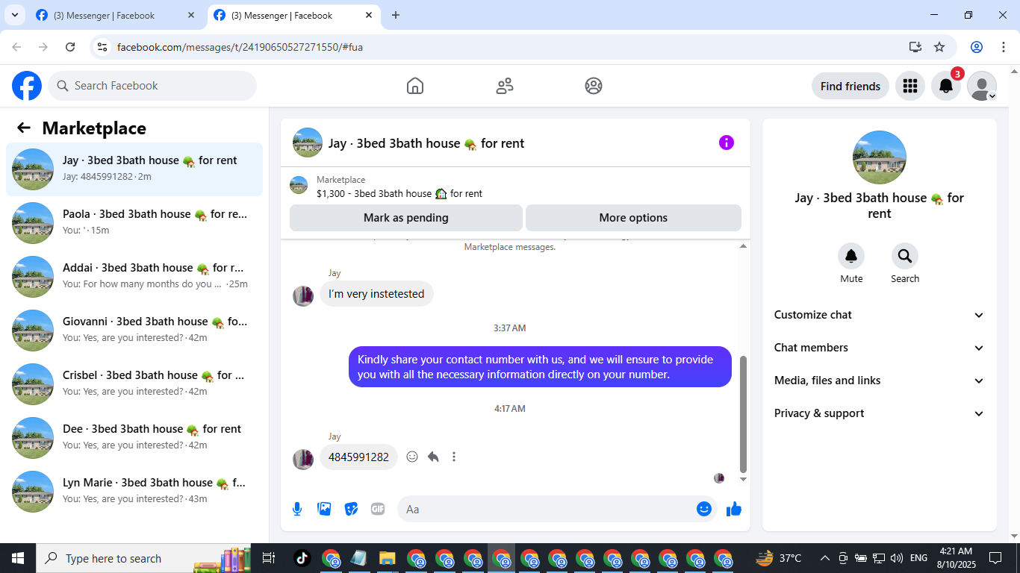1020x573 pixels.
Task: Open the tab search dropdown arrow
Action: pos(14,15)
